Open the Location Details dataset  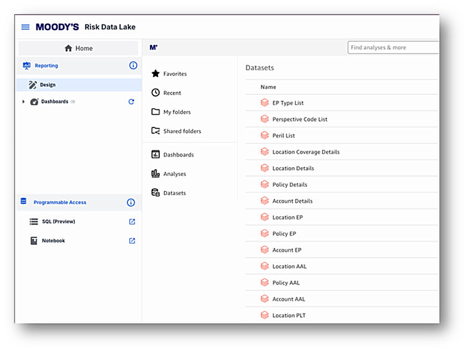pos(293,168)
